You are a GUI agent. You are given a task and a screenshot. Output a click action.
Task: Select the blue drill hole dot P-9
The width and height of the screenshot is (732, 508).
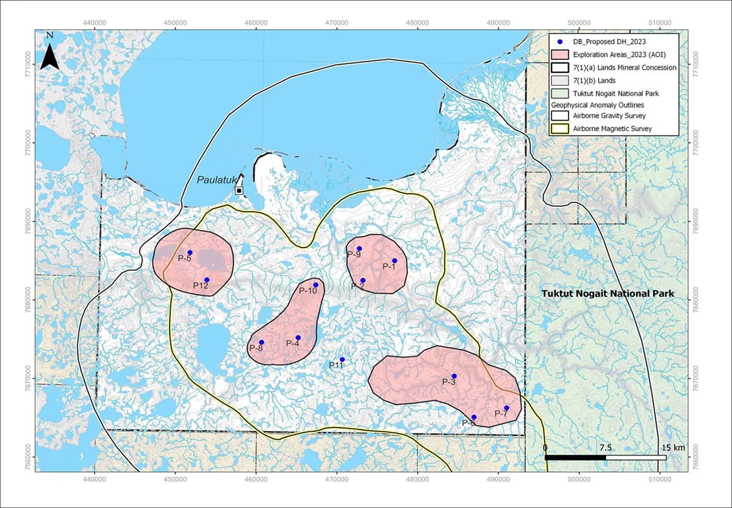[359, 249]
